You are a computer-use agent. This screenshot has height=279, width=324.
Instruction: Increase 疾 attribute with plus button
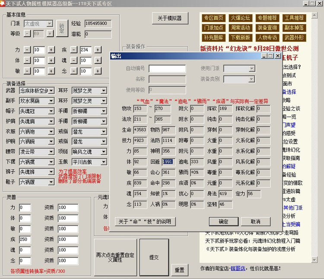98,50
